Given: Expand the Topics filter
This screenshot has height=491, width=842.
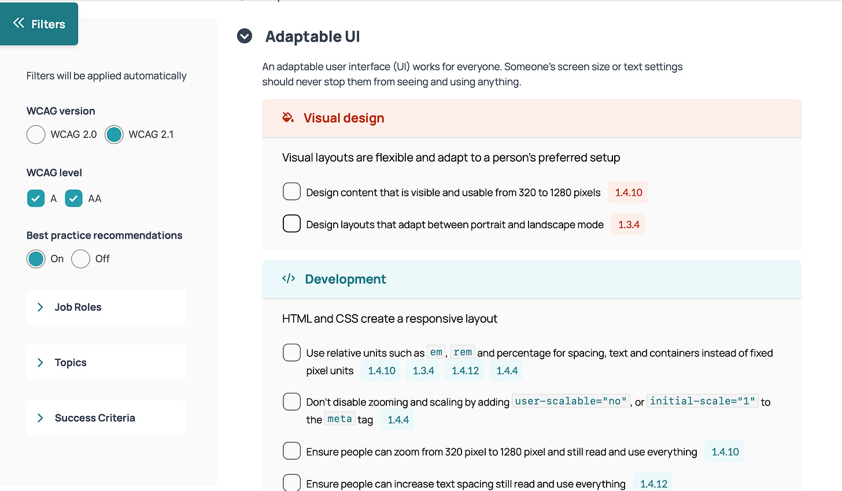Looking at the screenshot, I should pos(106,363).
